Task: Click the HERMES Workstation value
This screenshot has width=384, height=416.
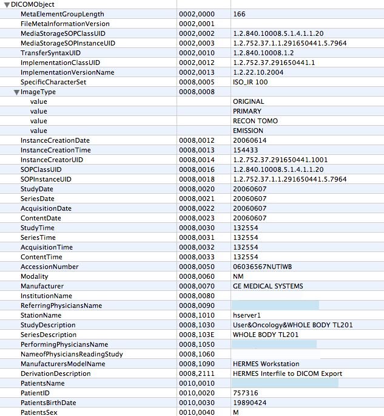Action: point(266,364)
